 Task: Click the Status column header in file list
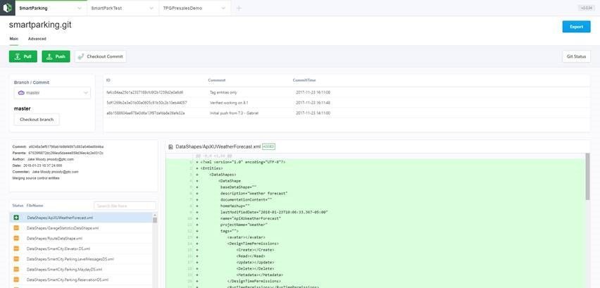18,206
